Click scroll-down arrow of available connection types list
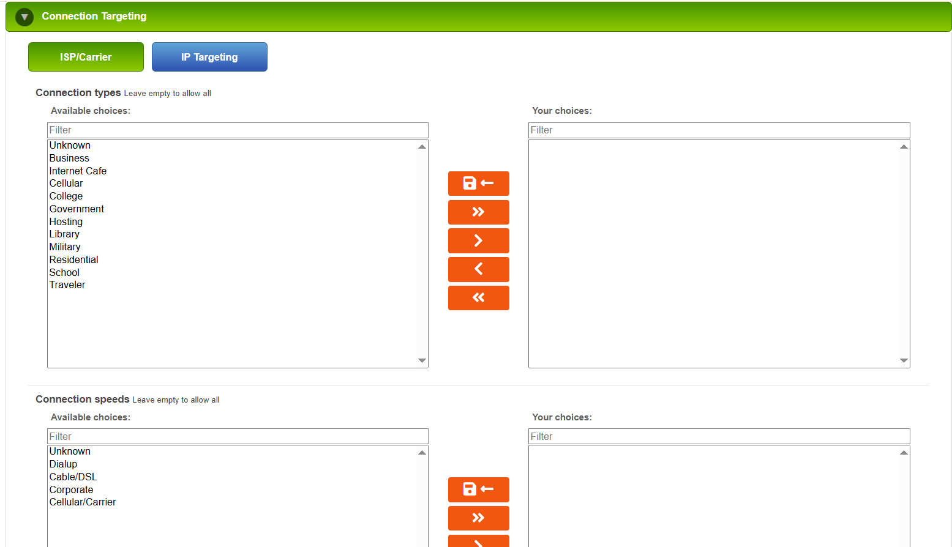 pyautogui.click(x=422, y=361)
